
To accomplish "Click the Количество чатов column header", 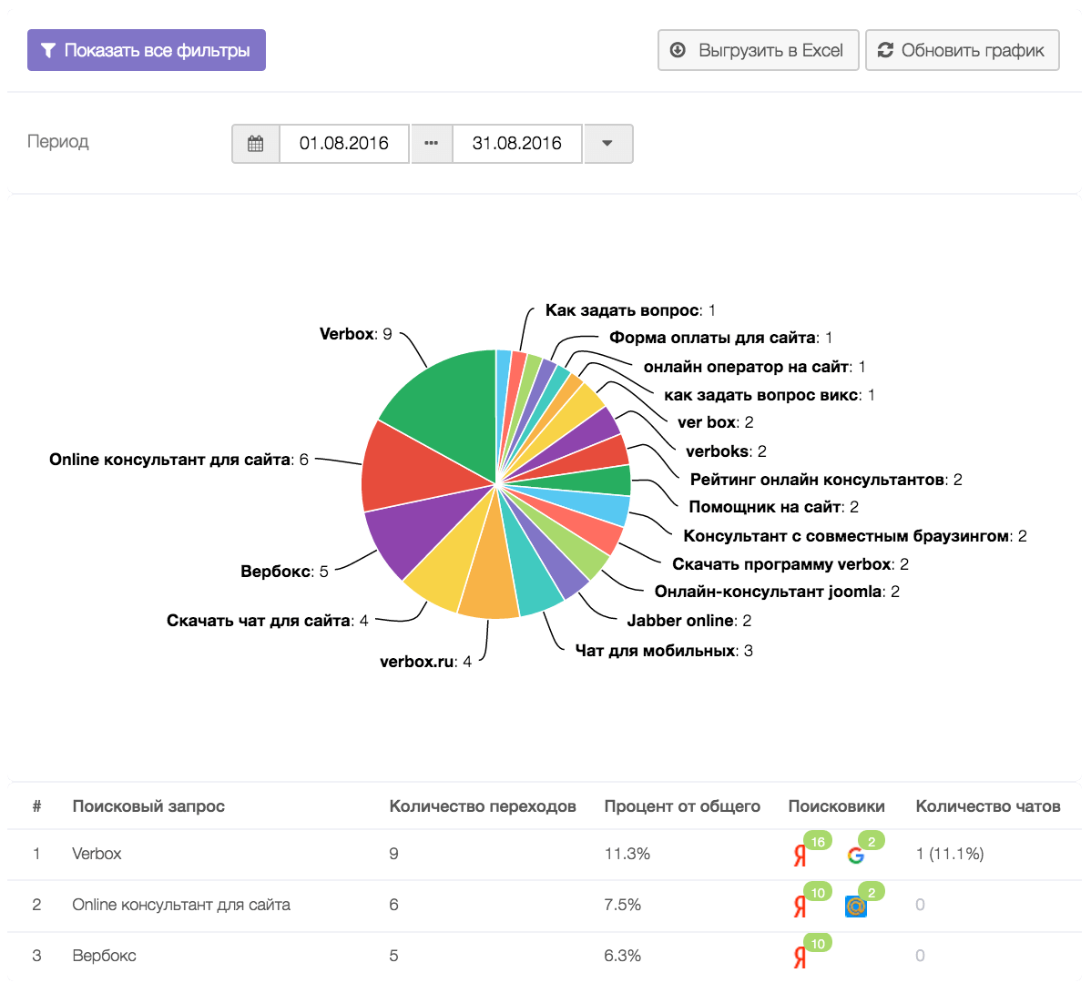I will [x=988, y=806].
